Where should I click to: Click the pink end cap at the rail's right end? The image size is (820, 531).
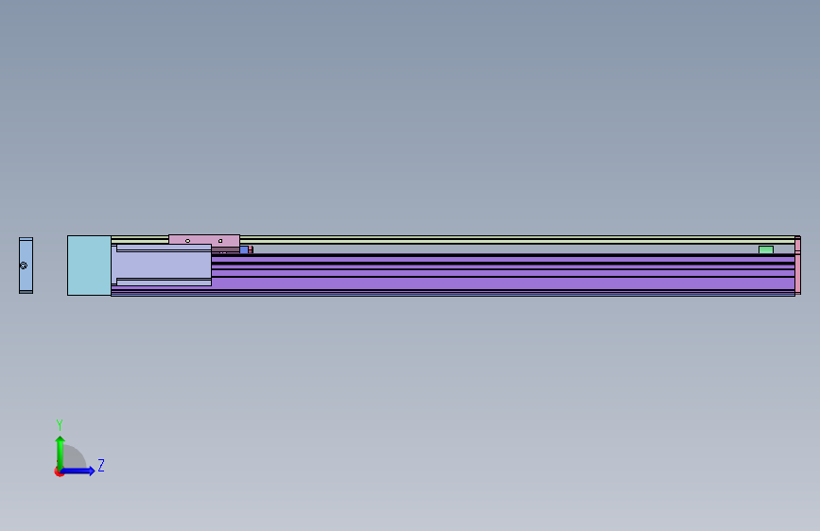tap(797, 265)
